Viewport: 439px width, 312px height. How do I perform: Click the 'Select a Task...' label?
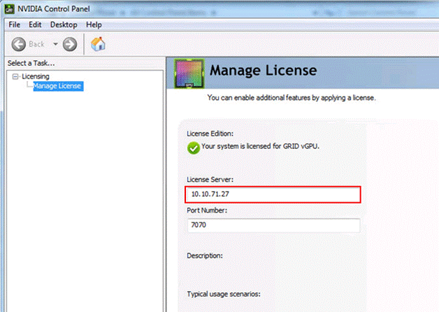pos(31,63)
